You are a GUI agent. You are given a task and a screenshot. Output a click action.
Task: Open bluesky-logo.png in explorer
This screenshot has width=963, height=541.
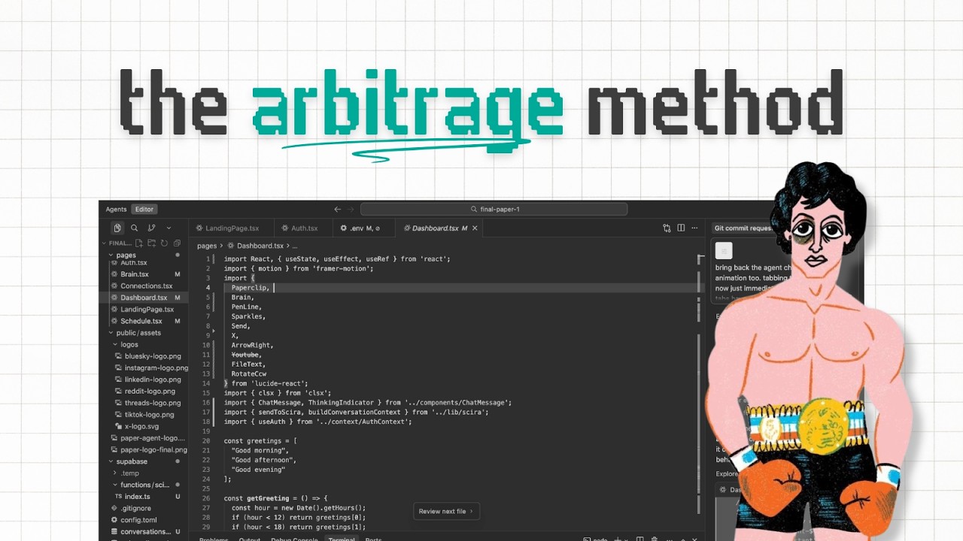[143, 356]
